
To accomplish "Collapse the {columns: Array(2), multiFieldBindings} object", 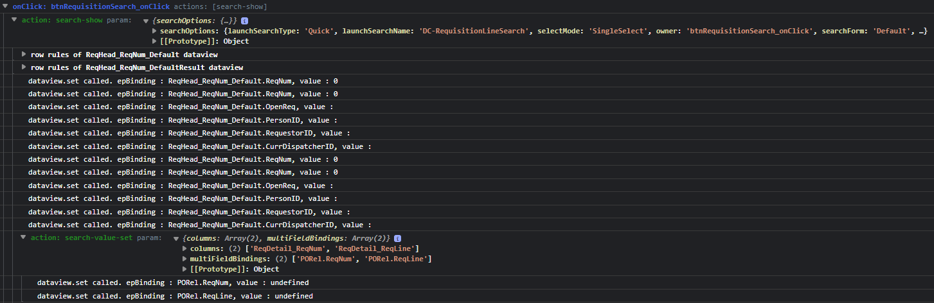I will [176, 239].
